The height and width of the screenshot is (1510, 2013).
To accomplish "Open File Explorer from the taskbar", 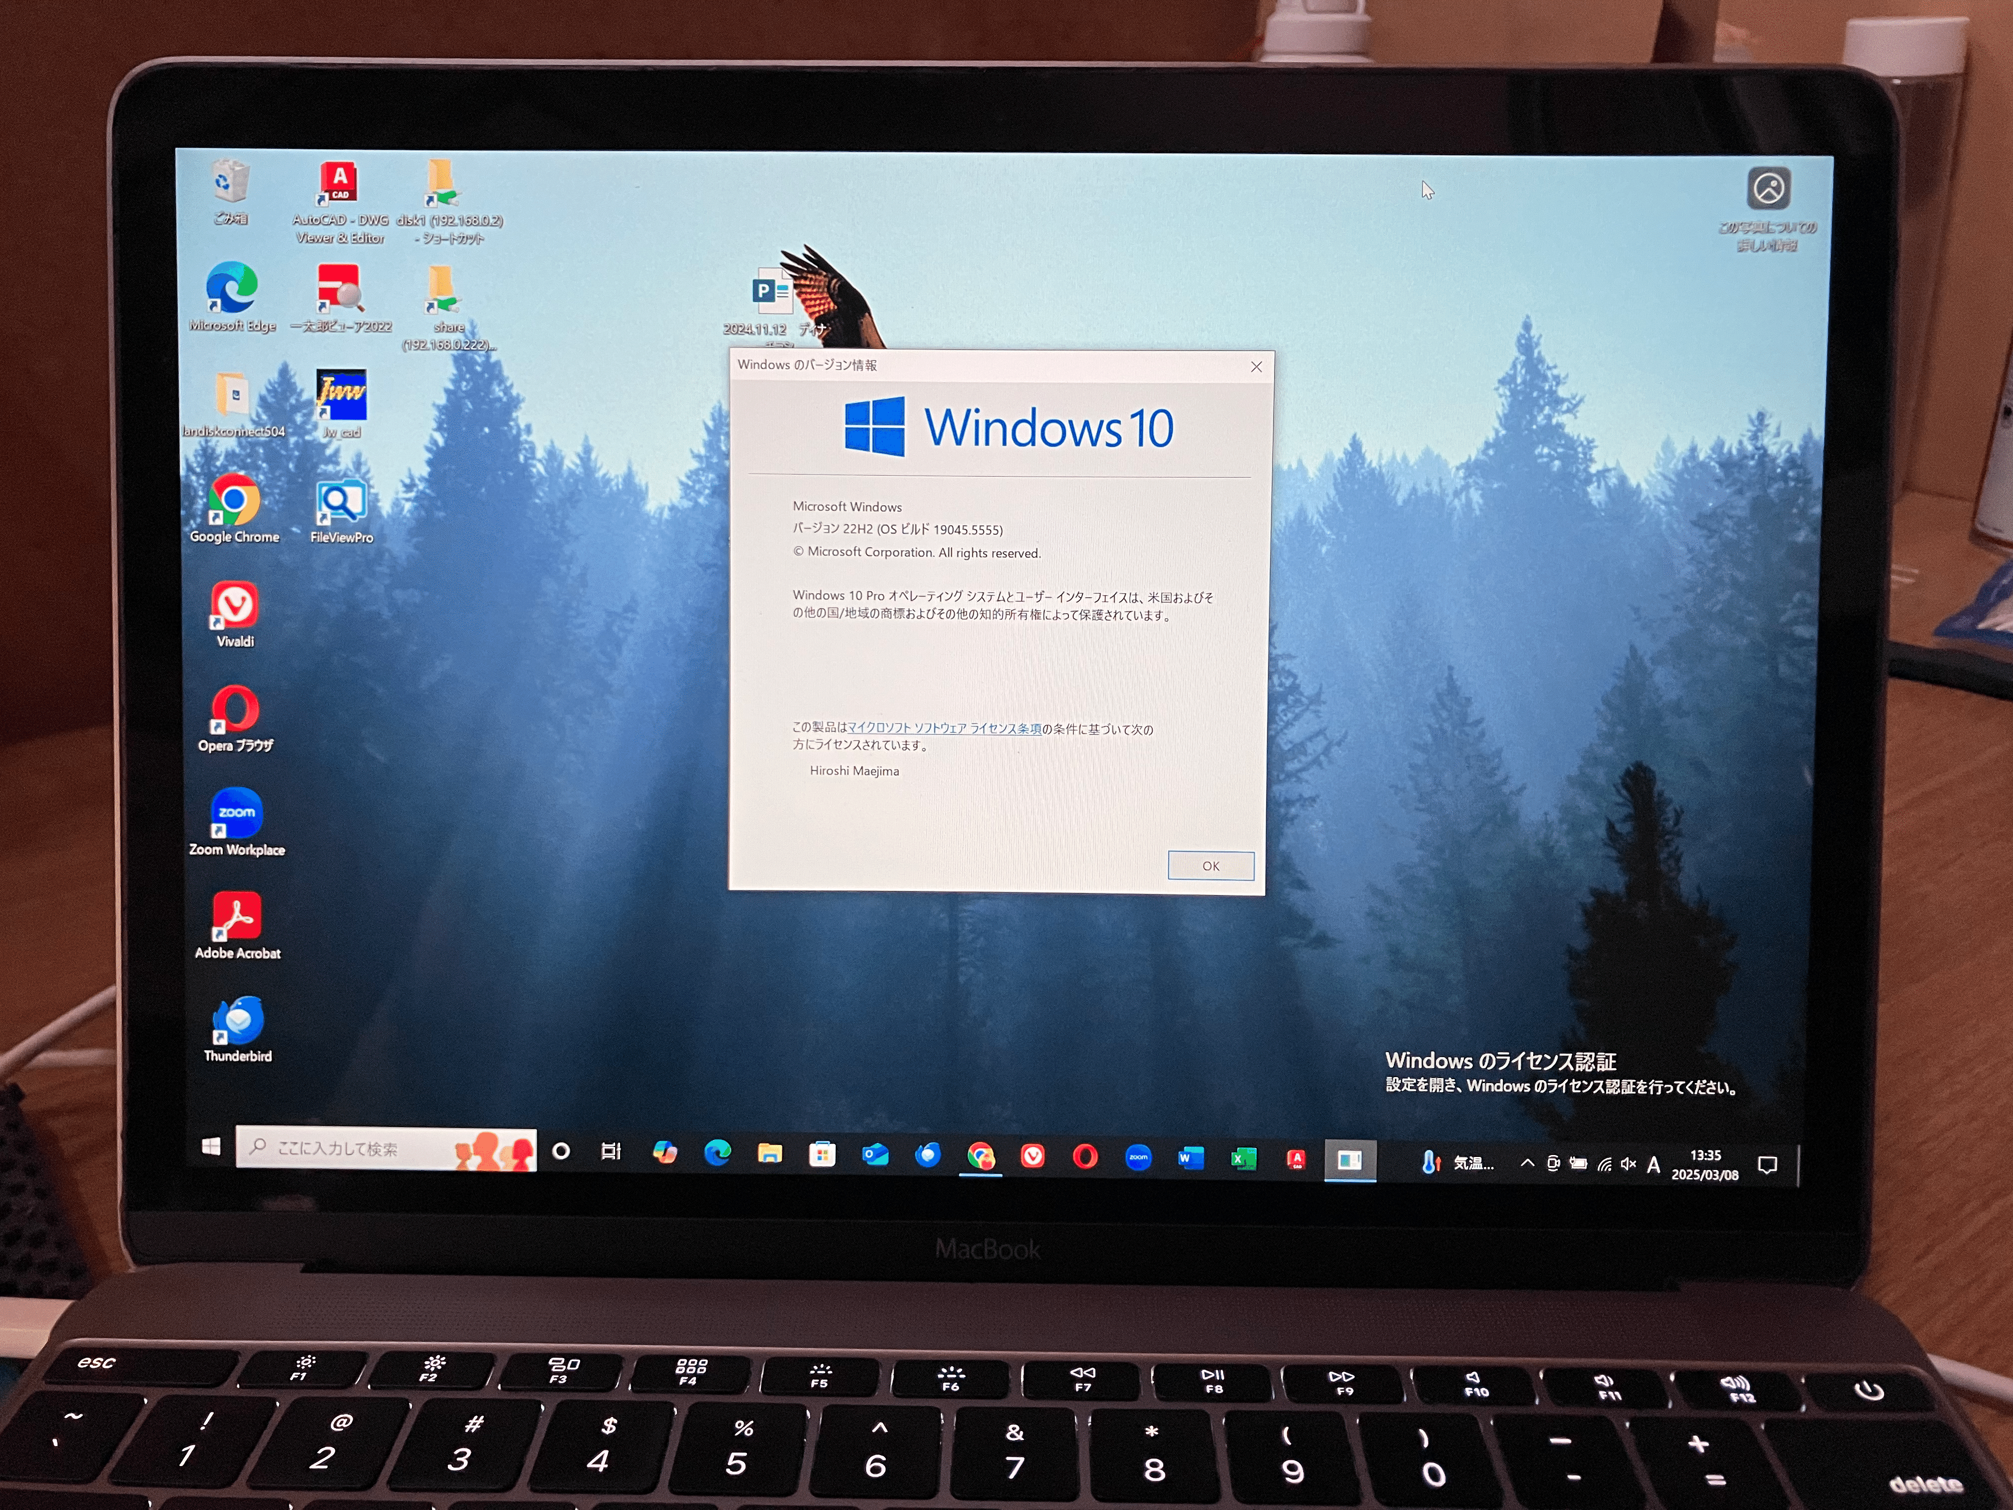I will [x=770, y=1154].
